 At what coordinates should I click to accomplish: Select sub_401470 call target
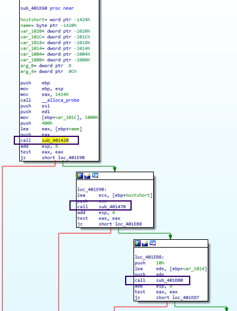(113, 207)
